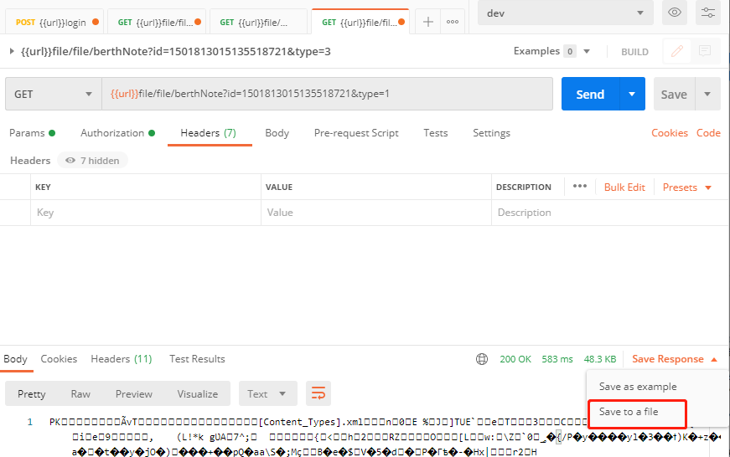Click the 583 ms response time
This screenshot has height=457, width=730.
(557, 359)
